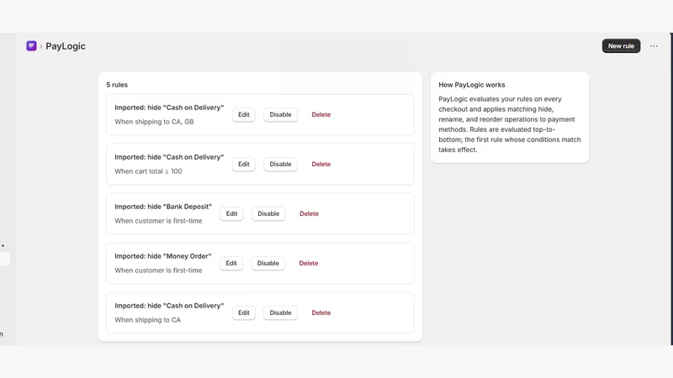Disable the cart total ≥ 100 rule

click(x=280, y=164)
